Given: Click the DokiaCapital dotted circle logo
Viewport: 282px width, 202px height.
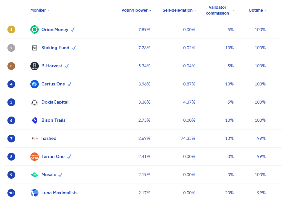Looking at the screenshot, I should tap(35, 102).
